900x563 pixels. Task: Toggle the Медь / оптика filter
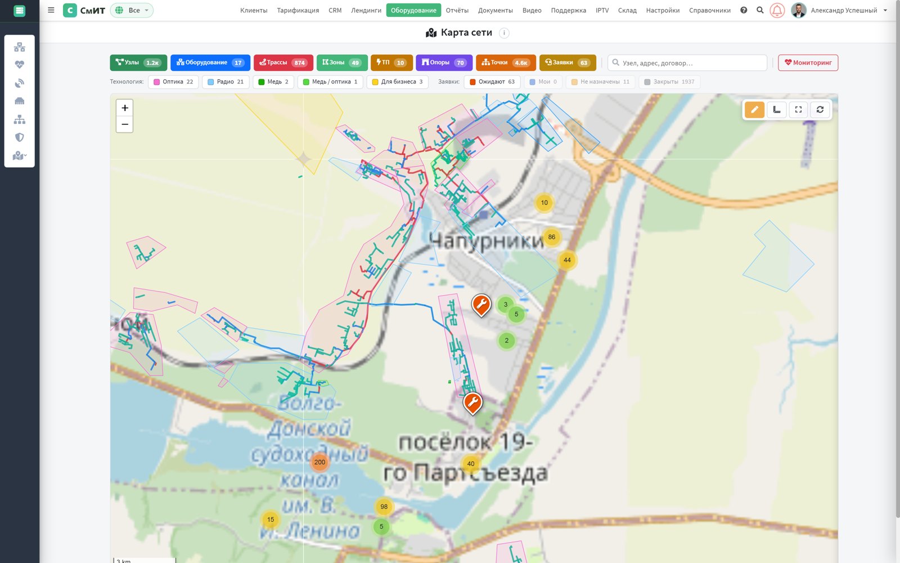coord(330,82)
